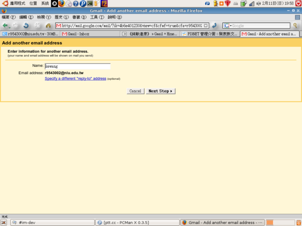Click the black circle launcher icon
Viewport: 302px width, 226px height.
click(54, 4)
